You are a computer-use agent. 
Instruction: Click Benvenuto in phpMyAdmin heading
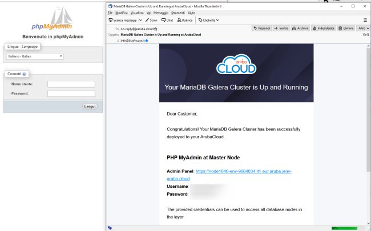[x=53, y=36]
